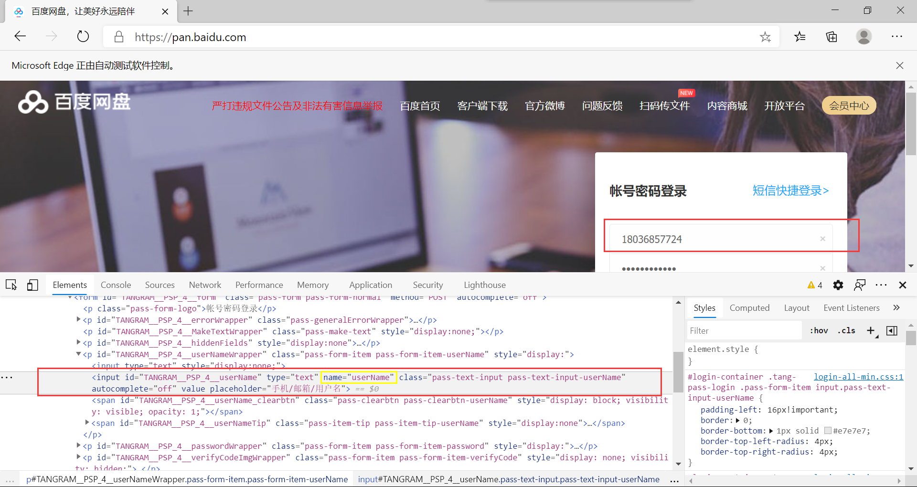Open the Application tab
Image resolution: width=917 pixels, height=487 pixels.
[371, 285]
